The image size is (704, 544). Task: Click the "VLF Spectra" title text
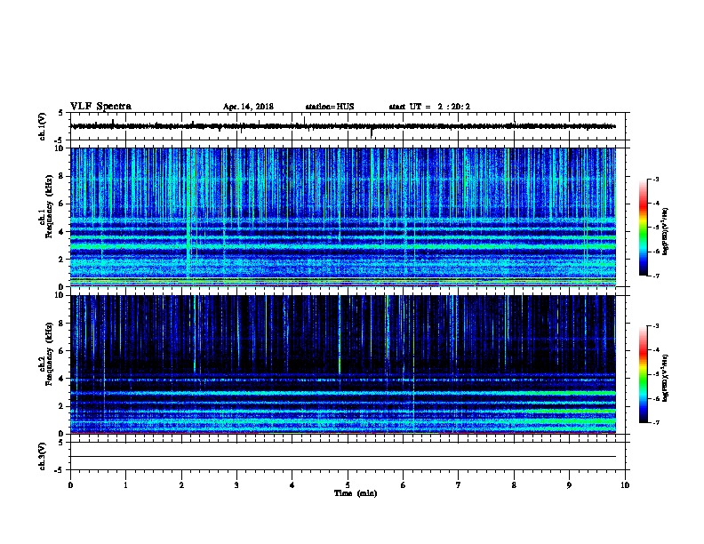point(100,107)
